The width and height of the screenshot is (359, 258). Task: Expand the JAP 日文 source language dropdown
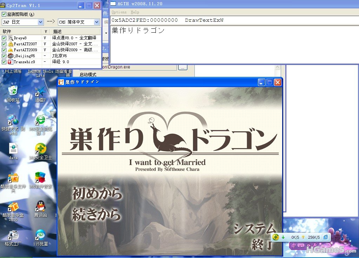pos(40,22)
